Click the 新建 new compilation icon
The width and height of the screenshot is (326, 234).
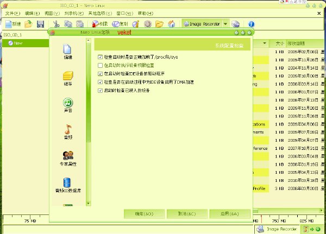[13, 24]
